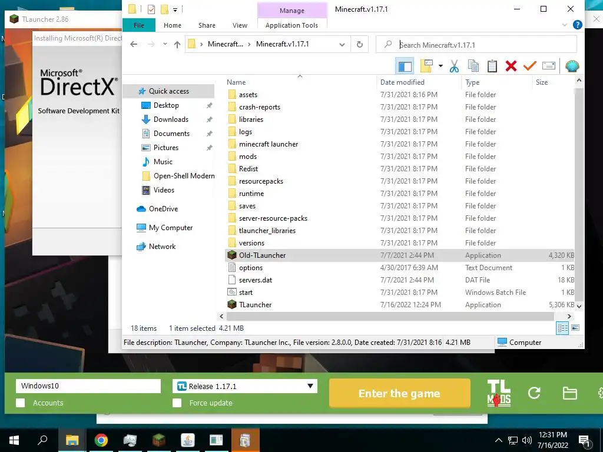603x452 pixels.
Task: Expand the ribbon with the chevron
Action: pyautogui.click(x=565, y=25)
